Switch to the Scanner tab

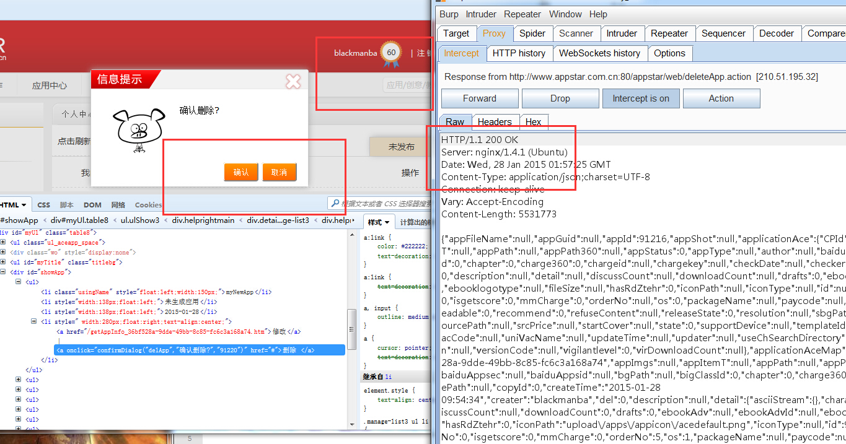point(576,33)
